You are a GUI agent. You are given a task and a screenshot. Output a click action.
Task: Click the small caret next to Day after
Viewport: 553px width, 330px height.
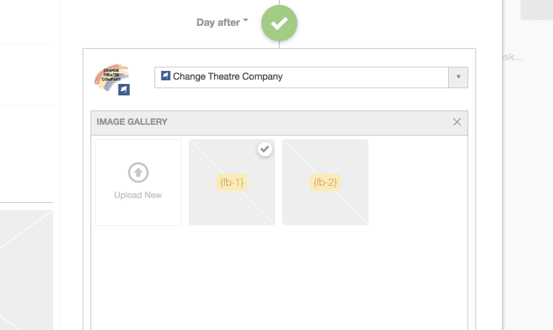[246, 21]
